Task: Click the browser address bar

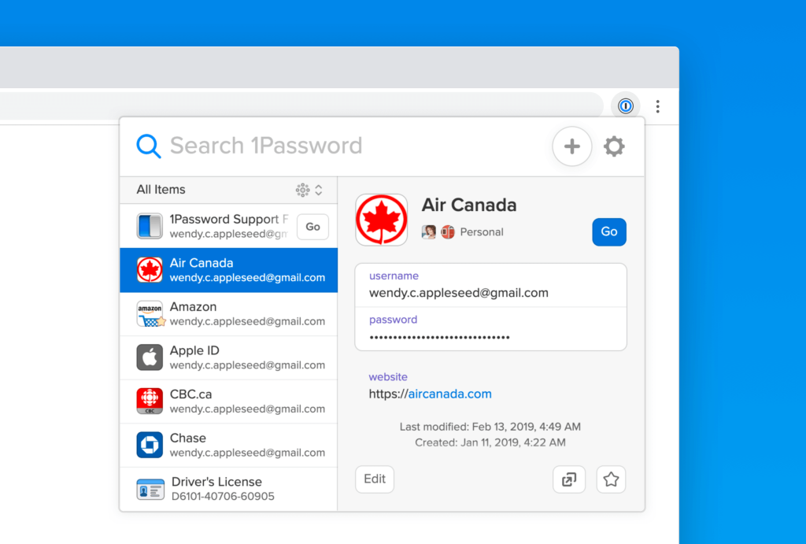Action: 301,106
